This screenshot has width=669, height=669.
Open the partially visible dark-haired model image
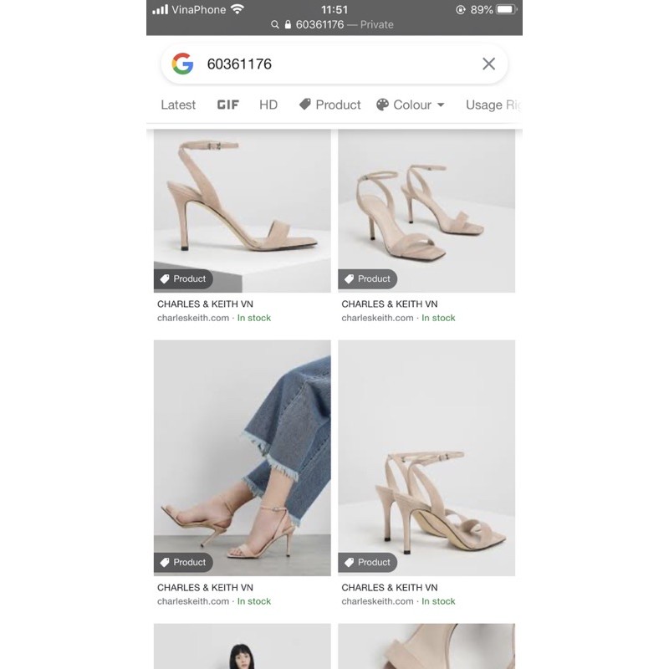(242, 646)
